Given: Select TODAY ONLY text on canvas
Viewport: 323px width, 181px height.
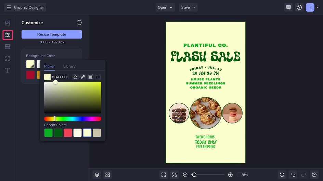Looking at the screenshot, I should pyautogui.click(x=206, y=142).
